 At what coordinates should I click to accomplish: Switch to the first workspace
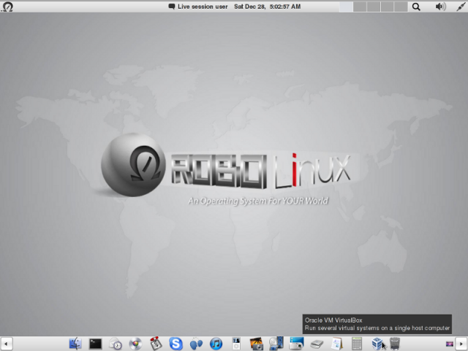(x=346, y=7)
